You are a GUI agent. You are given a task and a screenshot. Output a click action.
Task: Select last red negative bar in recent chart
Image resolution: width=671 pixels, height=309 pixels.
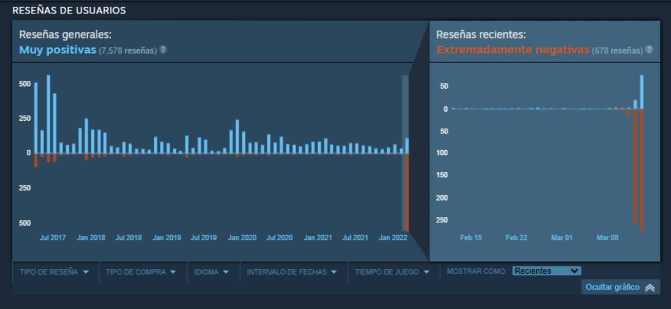click(642, 170)
